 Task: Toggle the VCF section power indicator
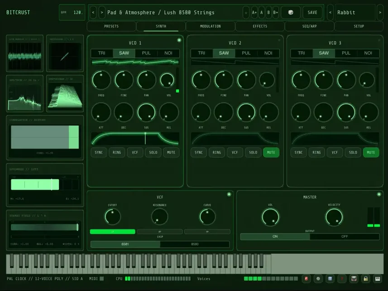coord(229,194)
